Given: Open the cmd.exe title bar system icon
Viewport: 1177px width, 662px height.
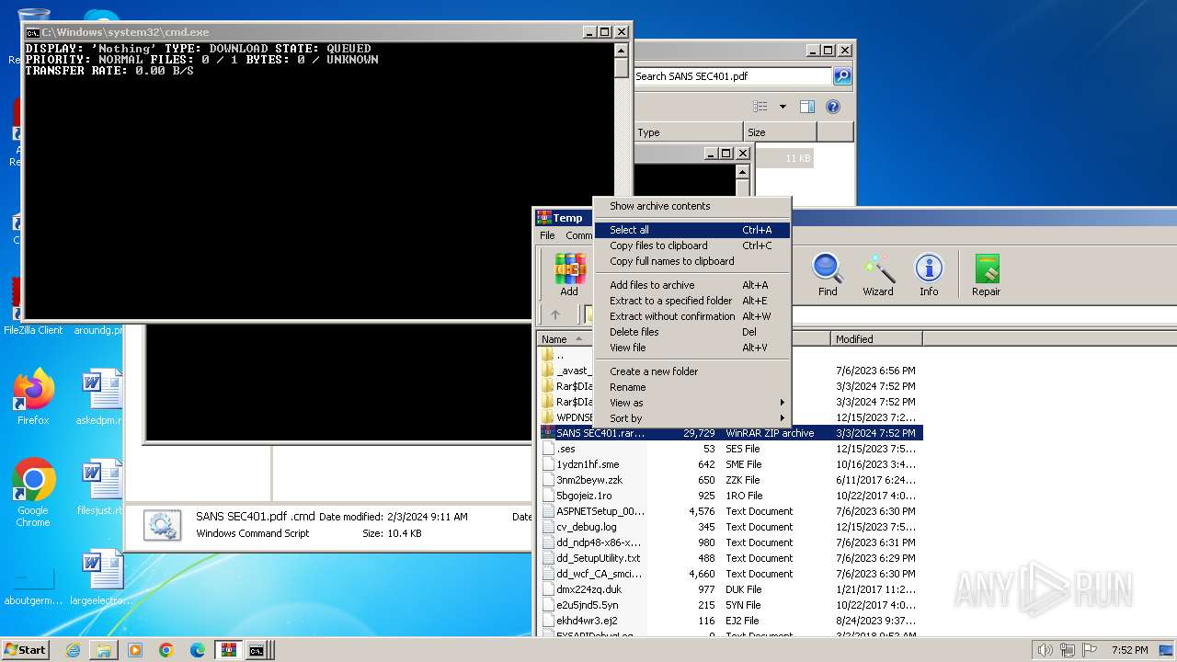Looking at the screenshot, I should [x=32, y=32].
